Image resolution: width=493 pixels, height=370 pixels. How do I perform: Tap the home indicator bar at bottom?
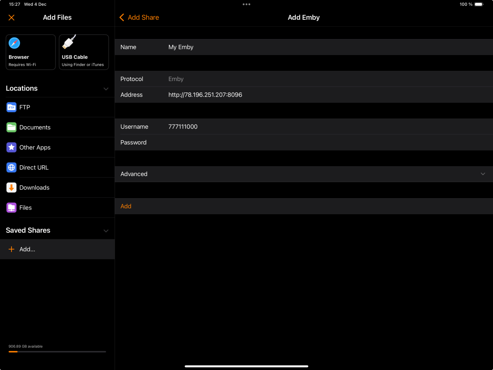point(246,366)
